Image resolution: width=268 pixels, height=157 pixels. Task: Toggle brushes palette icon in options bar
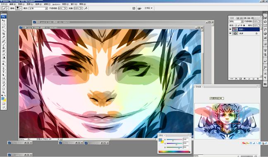pos(134,8)
